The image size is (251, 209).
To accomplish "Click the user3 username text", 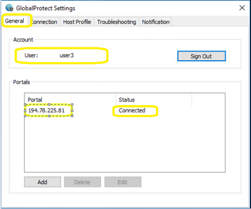I will pos(67,55).
